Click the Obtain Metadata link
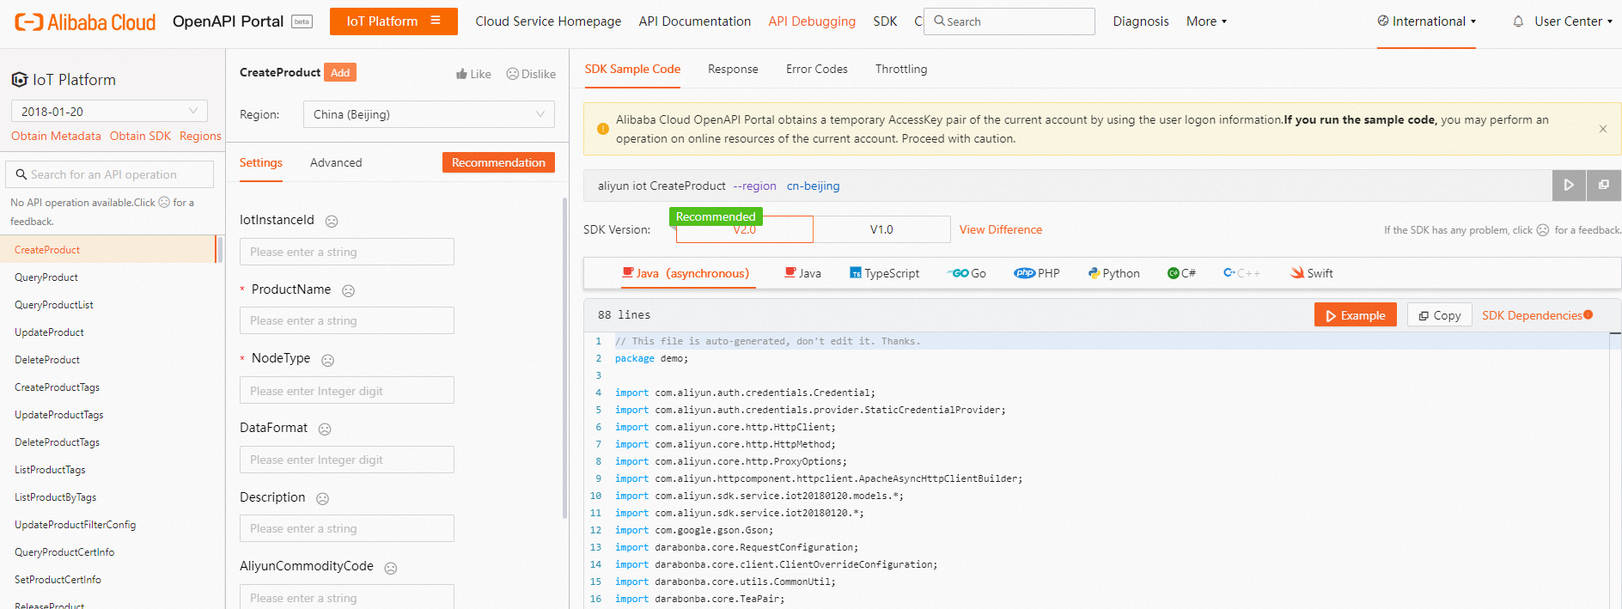The width and height of the screenshot is (1622, 609). pyautogui.click(x=56, y=136)
